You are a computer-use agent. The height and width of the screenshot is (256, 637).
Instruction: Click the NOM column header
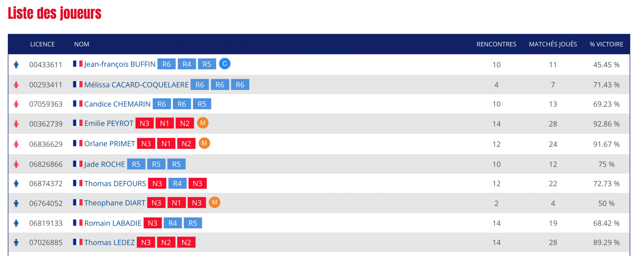tap(82, 44)
